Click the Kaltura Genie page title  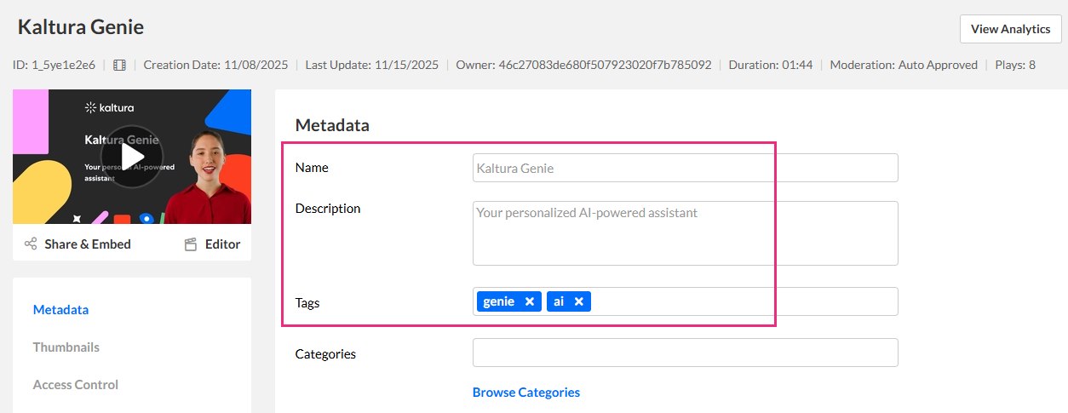[x=81, y=27]
